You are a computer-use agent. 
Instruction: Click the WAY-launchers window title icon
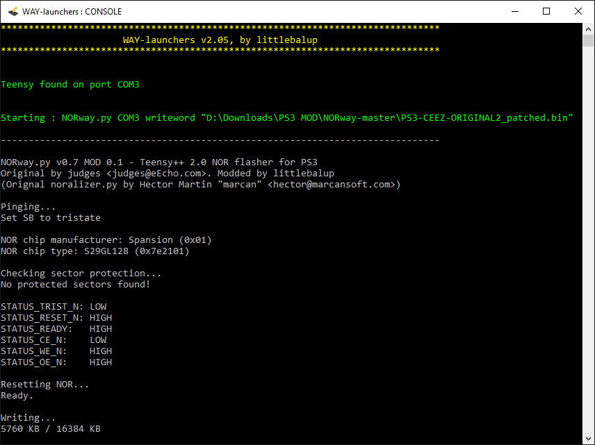click(x=13, y=11)
